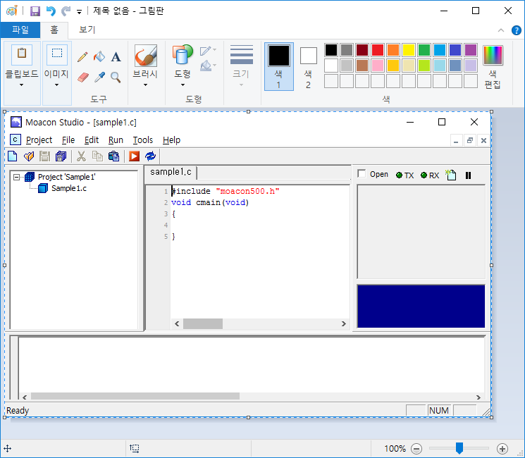Pick the Eraser tool

[x=82, y=77]
